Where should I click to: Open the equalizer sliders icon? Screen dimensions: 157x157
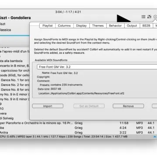coord(149,17)
